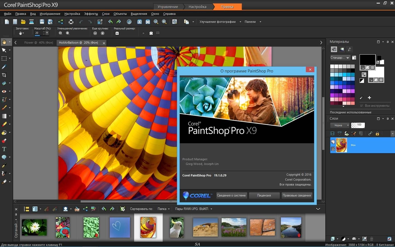Screen dimensions: 395x247
Task: Collapse the Organizer panel with chevron
Action: tap(318, 209)
